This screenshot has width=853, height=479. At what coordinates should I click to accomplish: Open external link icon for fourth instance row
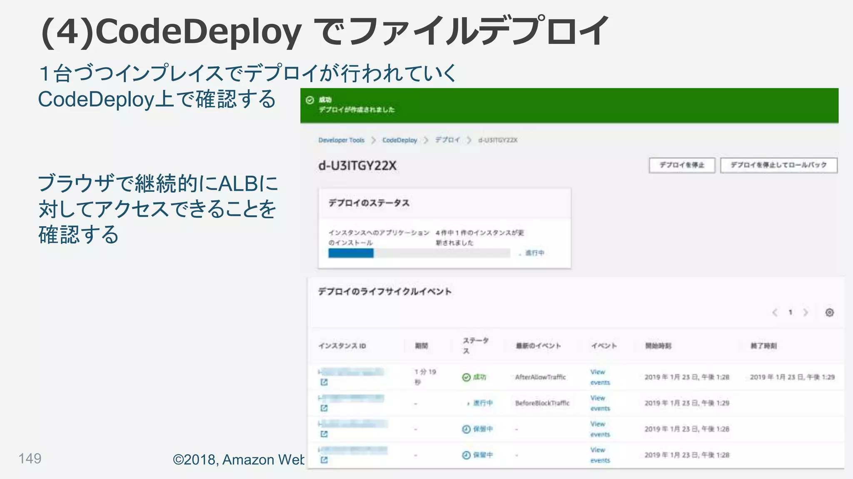(324, 460)
